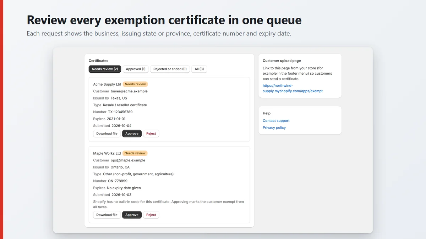Download the Acme Supply Ltd certificate file
426x239 pixels.
tap(107, 133)
